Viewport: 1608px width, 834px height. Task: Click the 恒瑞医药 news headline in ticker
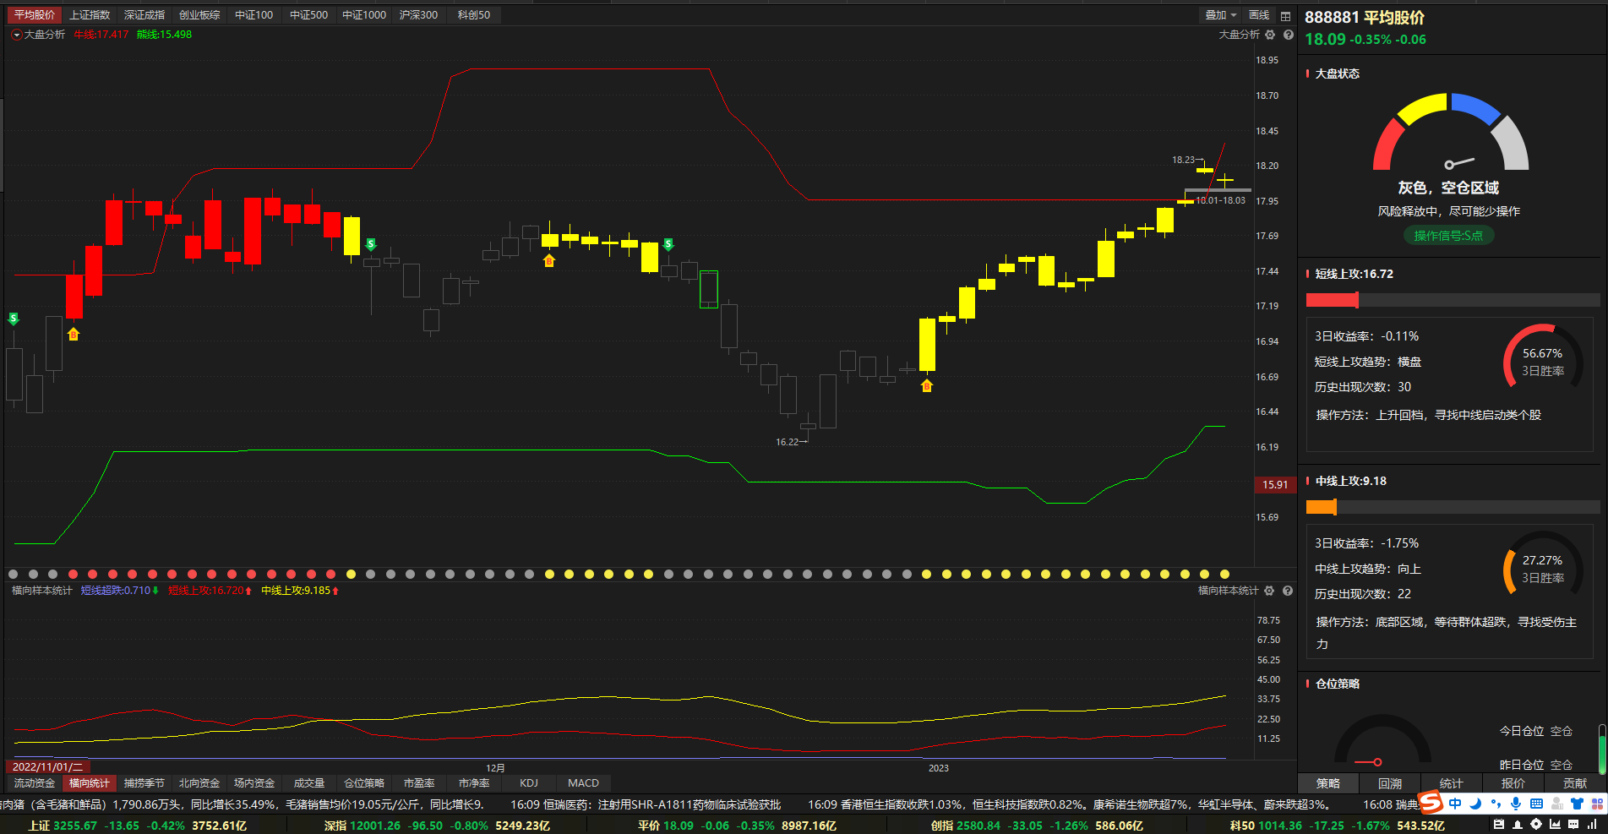[646, 804]
